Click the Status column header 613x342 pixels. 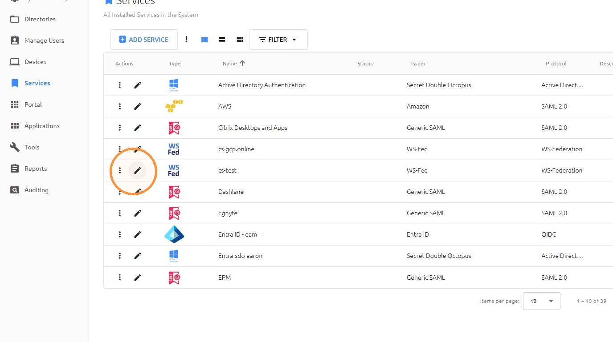(365, 64)
